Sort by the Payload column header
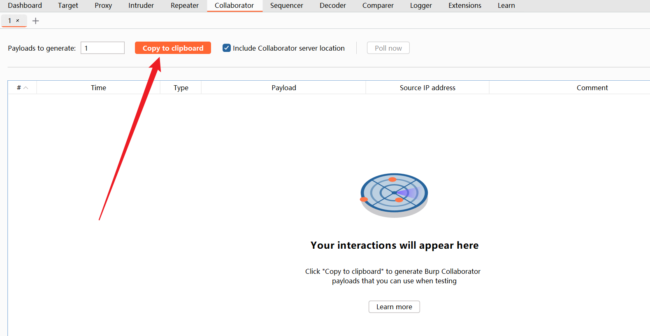The image size is (650, 336). coord(283,88)
